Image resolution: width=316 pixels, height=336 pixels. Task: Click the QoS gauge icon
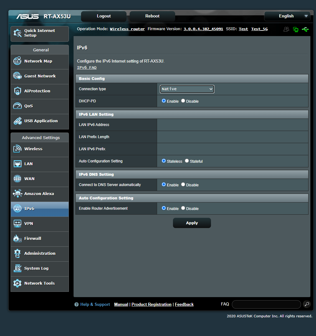(17, 106)
